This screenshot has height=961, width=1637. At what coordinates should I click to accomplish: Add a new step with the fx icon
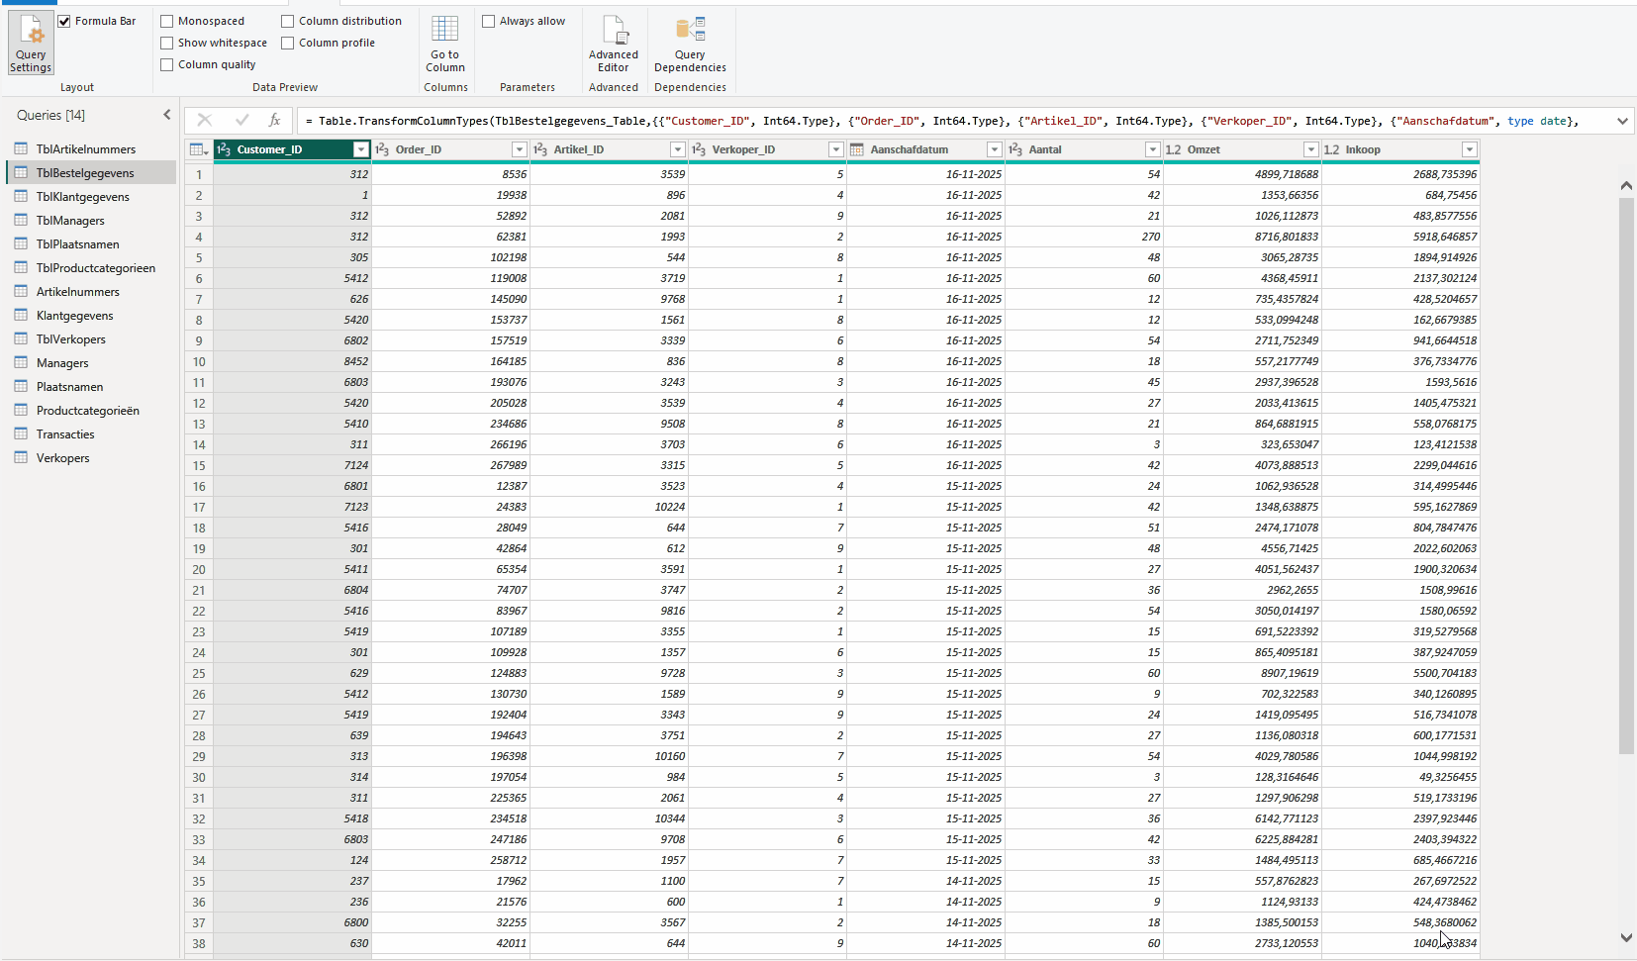[x=275, y=120]
